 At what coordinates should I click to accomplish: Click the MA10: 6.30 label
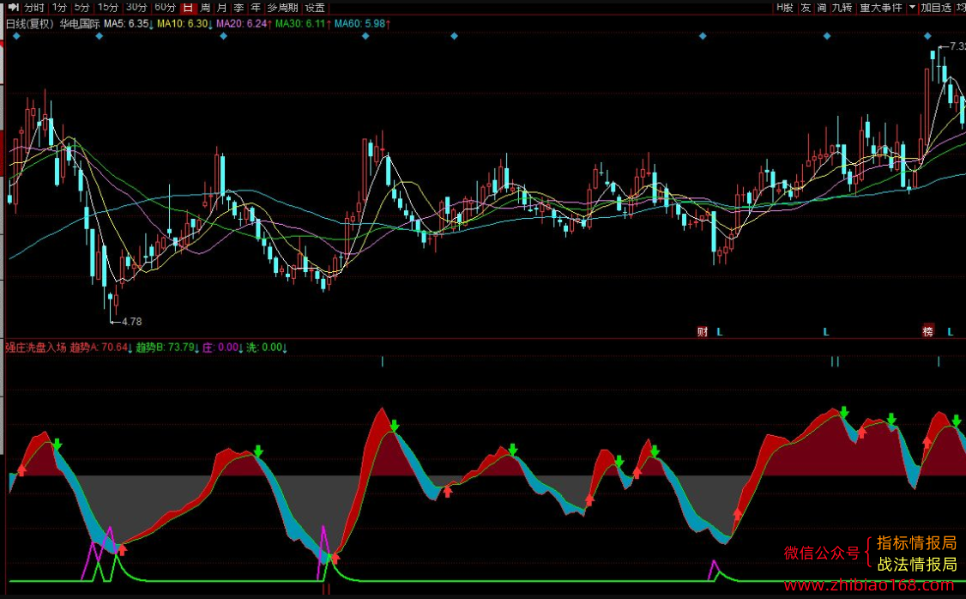coord(184,23)
